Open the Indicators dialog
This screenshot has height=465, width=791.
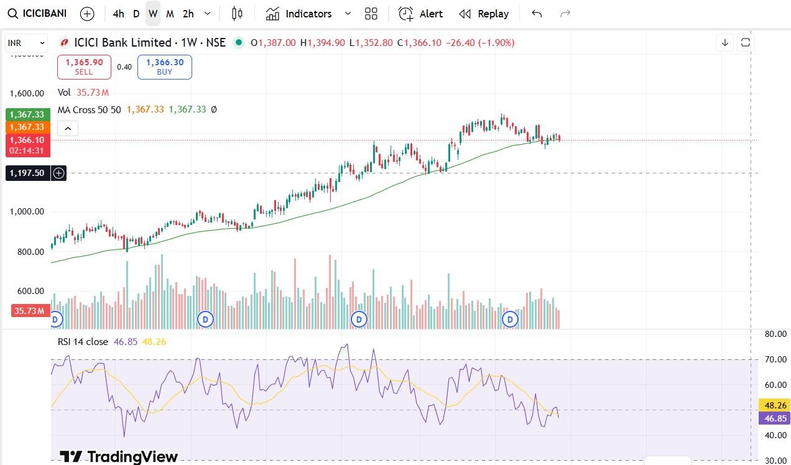click(x=299, y=14)
